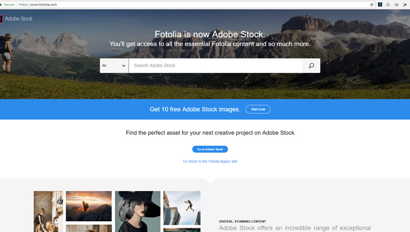Focus the Search Adobe Stock field
The width and height of the screenshot is (410, 232).
click(x=215, y=66)
